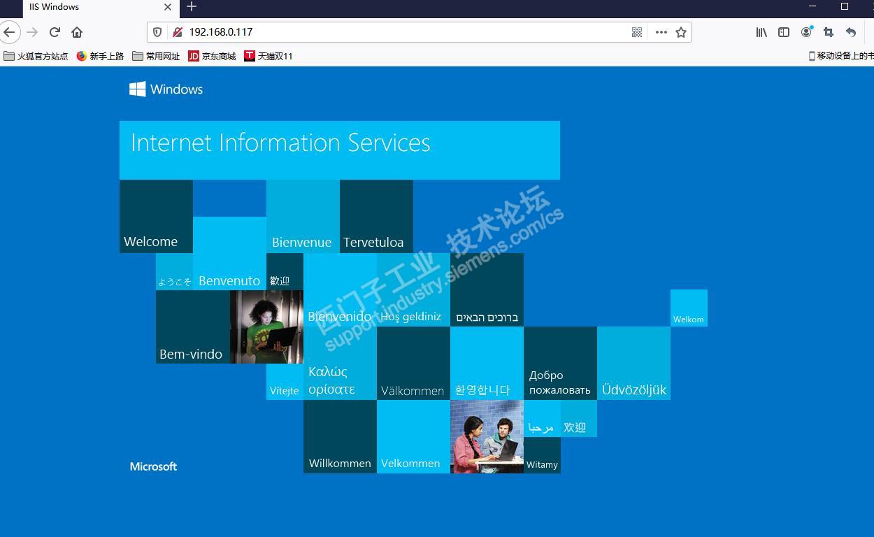Image resolution: width=874 pixels, height=537 pixels.
Task: Open the Firefox account icon
Action: [x=807, y=31]
